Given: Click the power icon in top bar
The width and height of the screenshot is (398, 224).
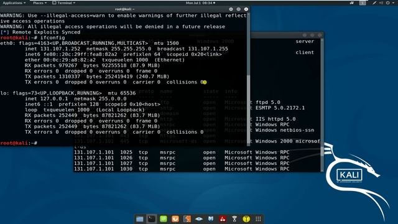Looking at the screenshot, I should pyautogui.click(x=387, y=2).
